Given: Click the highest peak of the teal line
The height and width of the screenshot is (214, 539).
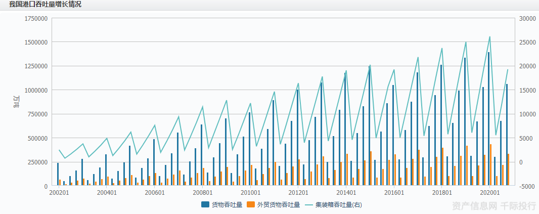Looking at the screenshot, I should [489, 36].
